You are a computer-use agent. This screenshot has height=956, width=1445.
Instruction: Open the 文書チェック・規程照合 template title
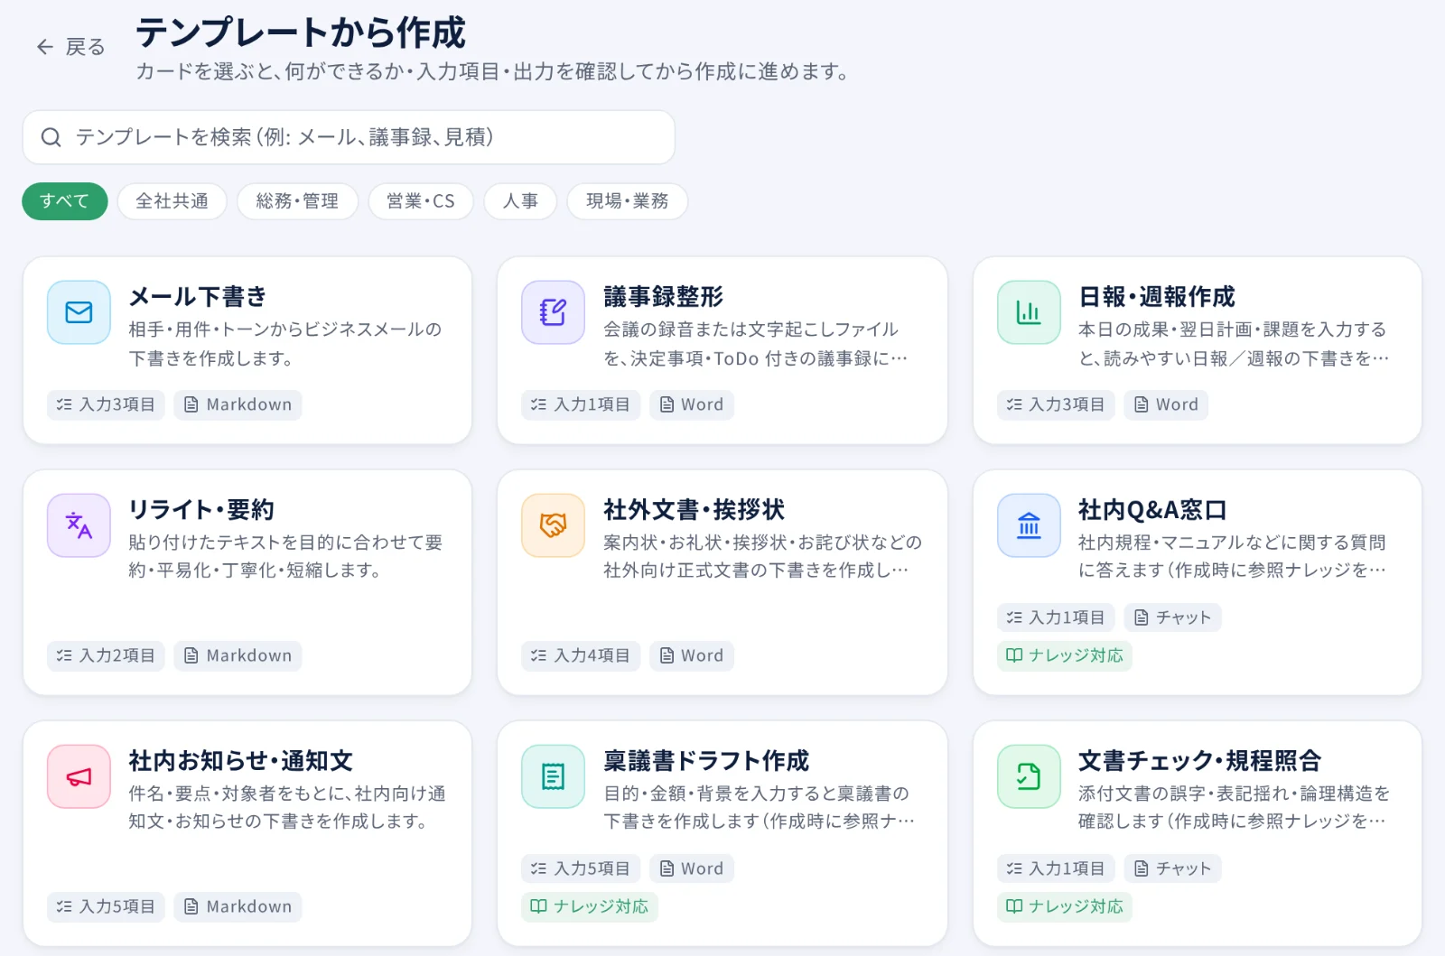[1199, 760]
